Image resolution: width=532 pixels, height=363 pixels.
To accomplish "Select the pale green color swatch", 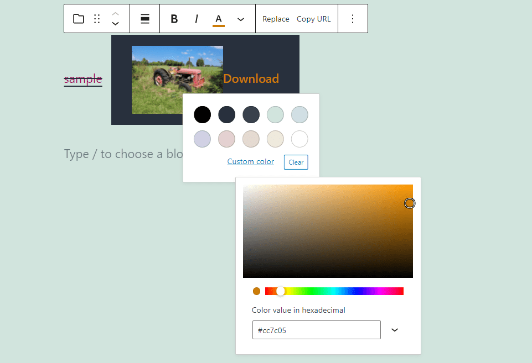I will 275,114.
